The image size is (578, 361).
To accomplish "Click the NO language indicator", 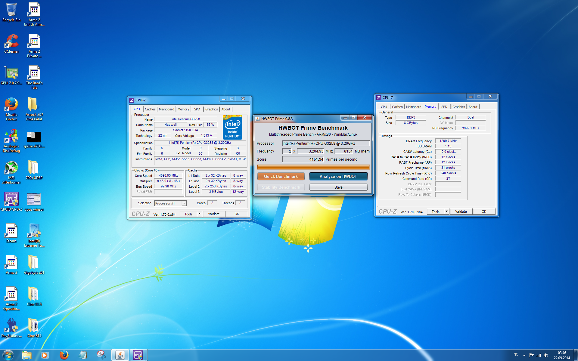I will click(x=516, y=354).
